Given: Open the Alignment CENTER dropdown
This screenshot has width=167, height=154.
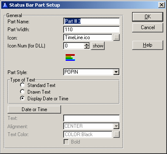Looking at the screenshot, I should point(116,126).
